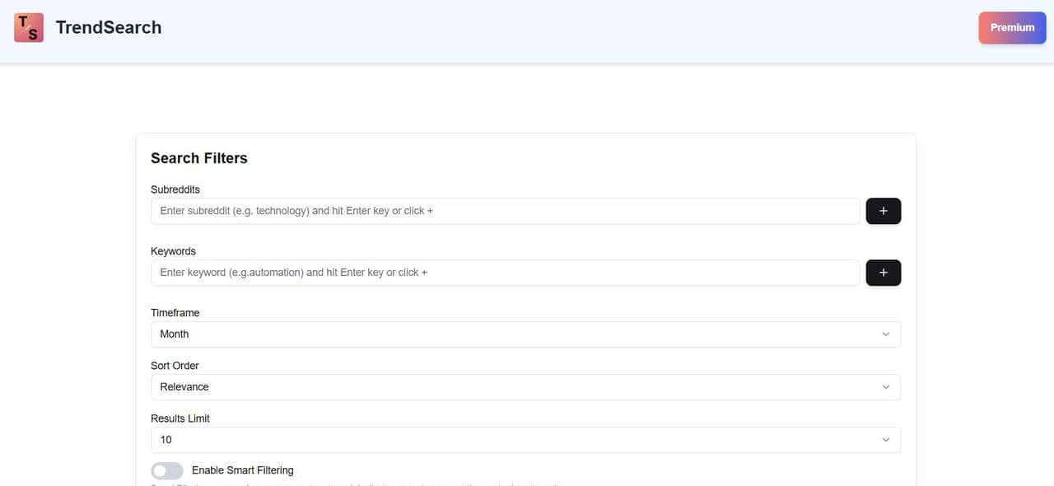The image size is (1054, 486).
Task: Select the Search Filters heading
Action: (x=198, y=157)
